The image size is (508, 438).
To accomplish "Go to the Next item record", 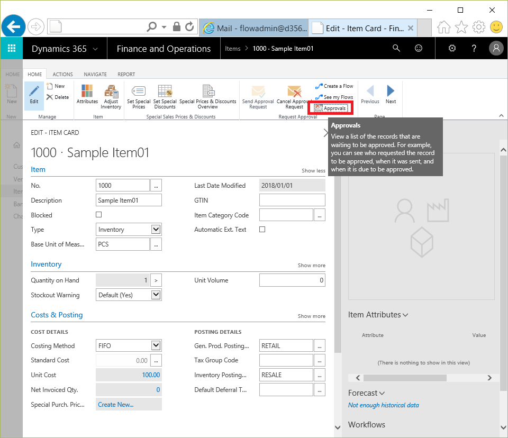I will coord(391,94).
